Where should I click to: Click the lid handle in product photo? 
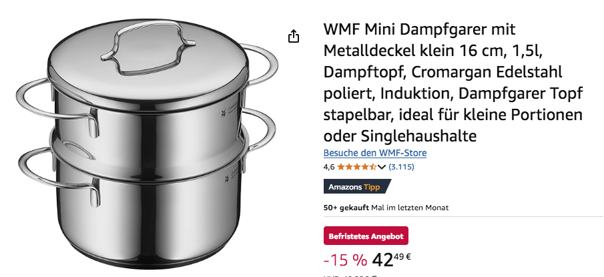[x=147, y=47]
